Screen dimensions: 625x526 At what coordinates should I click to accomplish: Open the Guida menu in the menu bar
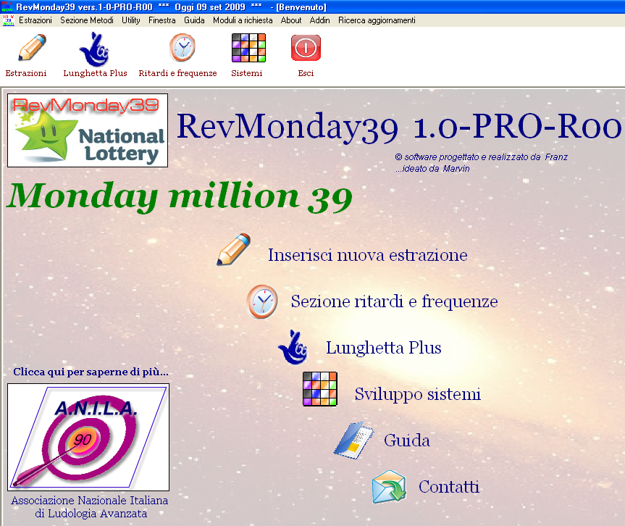tap(194, 20)
